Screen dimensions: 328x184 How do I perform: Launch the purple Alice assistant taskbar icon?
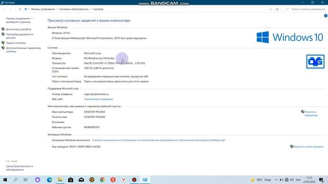tap(37, 179)
